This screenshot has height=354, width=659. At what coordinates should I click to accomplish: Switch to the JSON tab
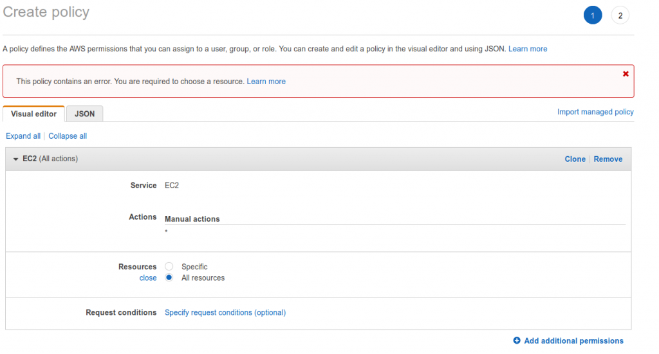pyautogui.click(x=84, y=114)
